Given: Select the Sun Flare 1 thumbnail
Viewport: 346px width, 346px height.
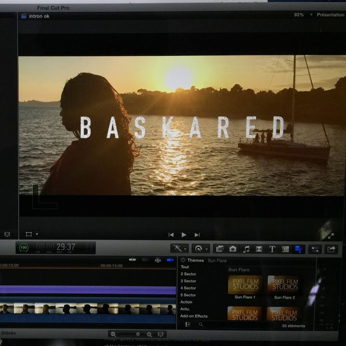Looking at the screenshot, I should (245, 285).
